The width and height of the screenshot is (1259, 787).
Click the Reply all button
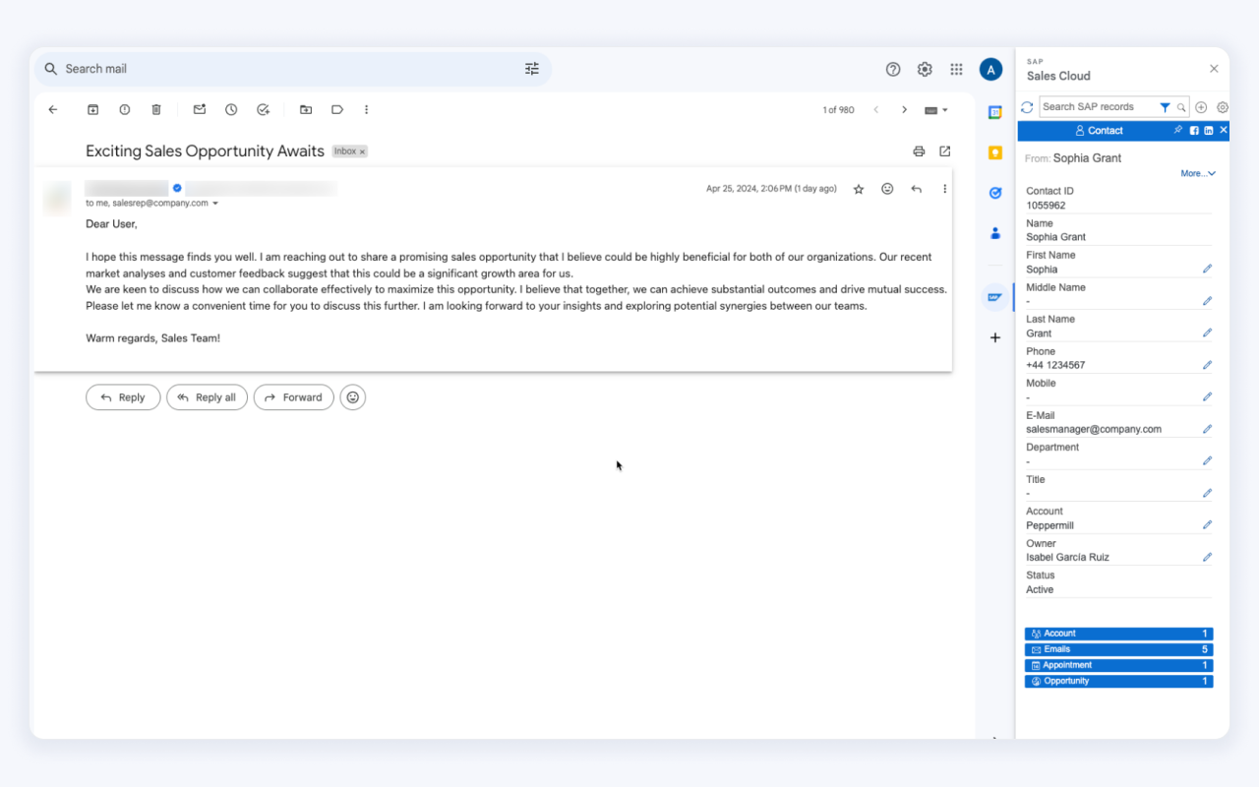pos(207,397)
